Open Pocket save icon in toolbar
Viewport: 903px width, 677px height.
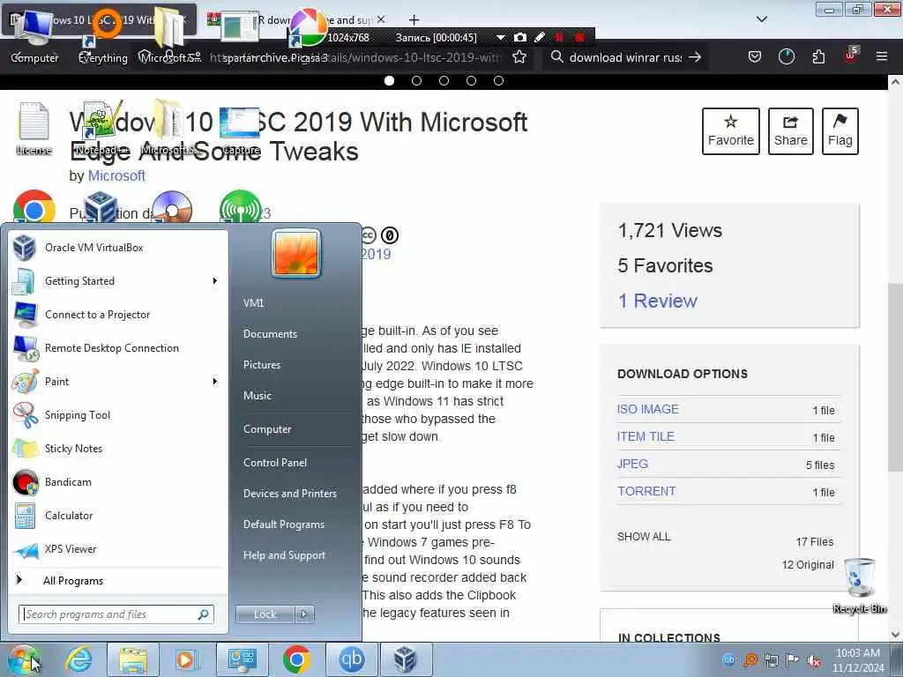[x=755, y=56]
